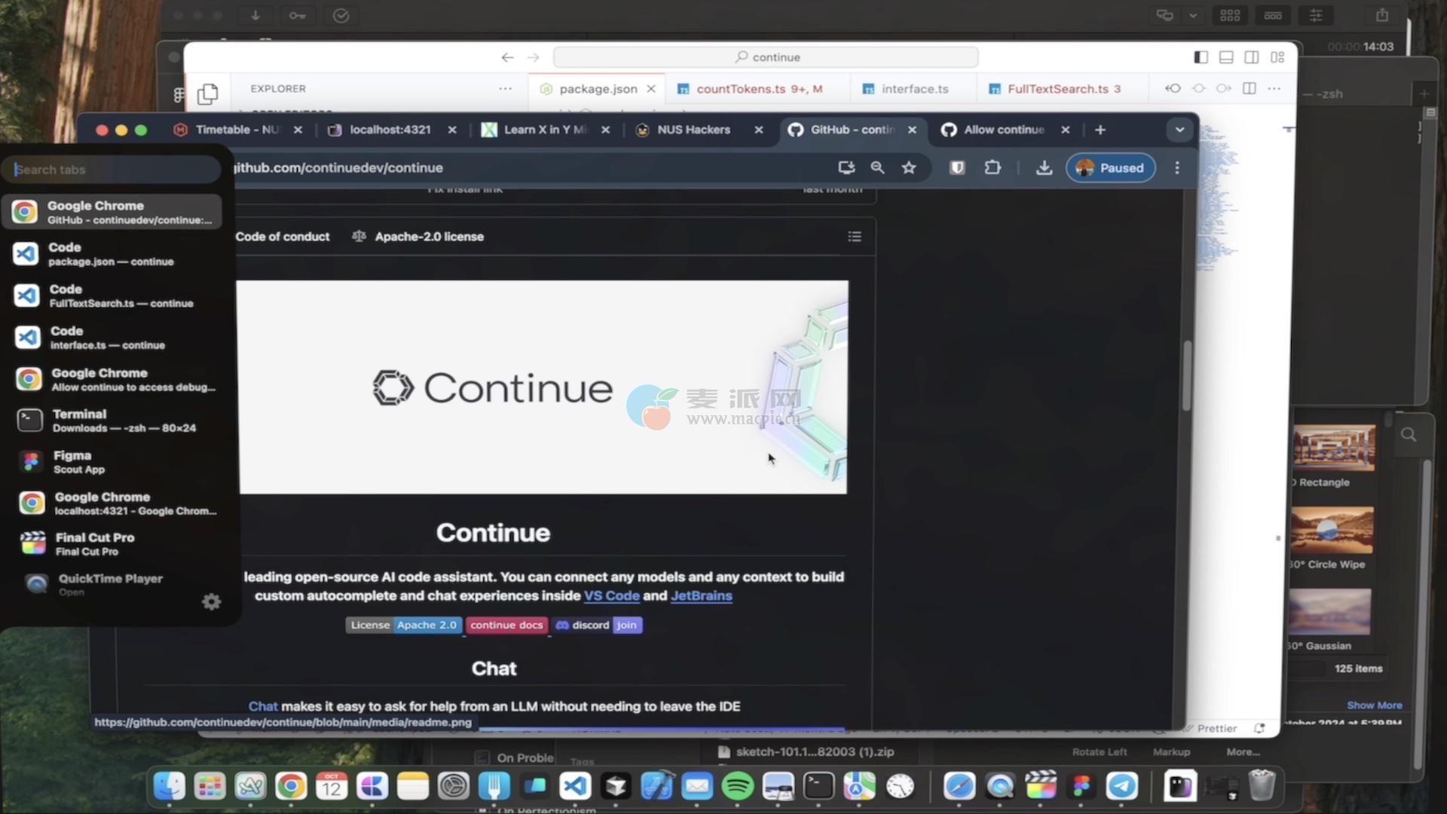Viewport: 1447px width, 814px height.
Task: Open Safari from the dock
Action: pos(959,787)
